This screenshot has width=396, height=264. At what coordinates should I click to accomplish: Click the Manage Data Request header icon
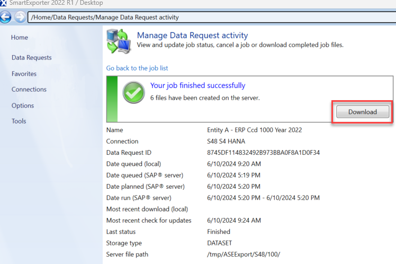[119, 41]
